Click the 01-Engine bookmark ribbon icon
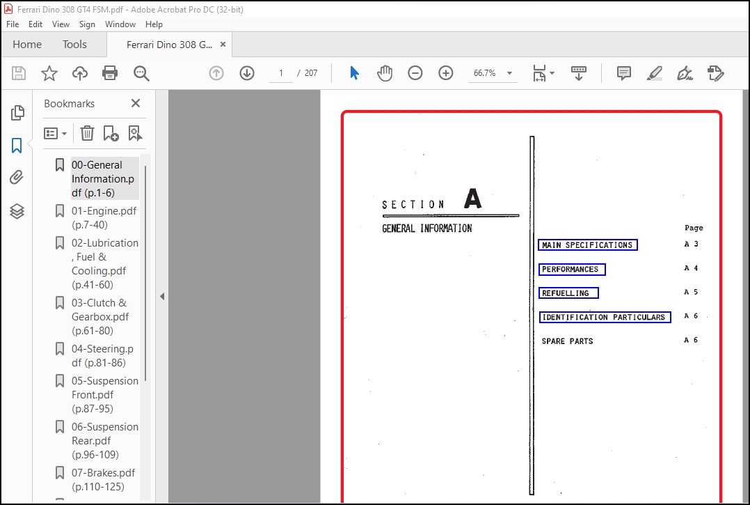The height and width of the screenshot is (505, 750). (x=60, y=211)
